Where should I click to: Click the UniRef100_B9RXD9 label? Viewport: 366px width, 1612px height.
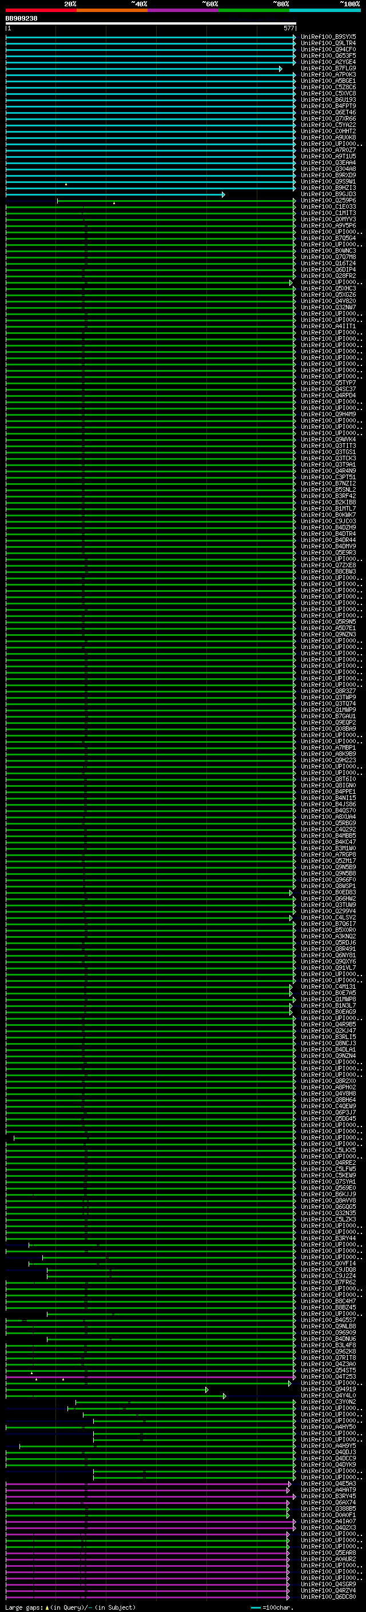click(x=328, y=175)
